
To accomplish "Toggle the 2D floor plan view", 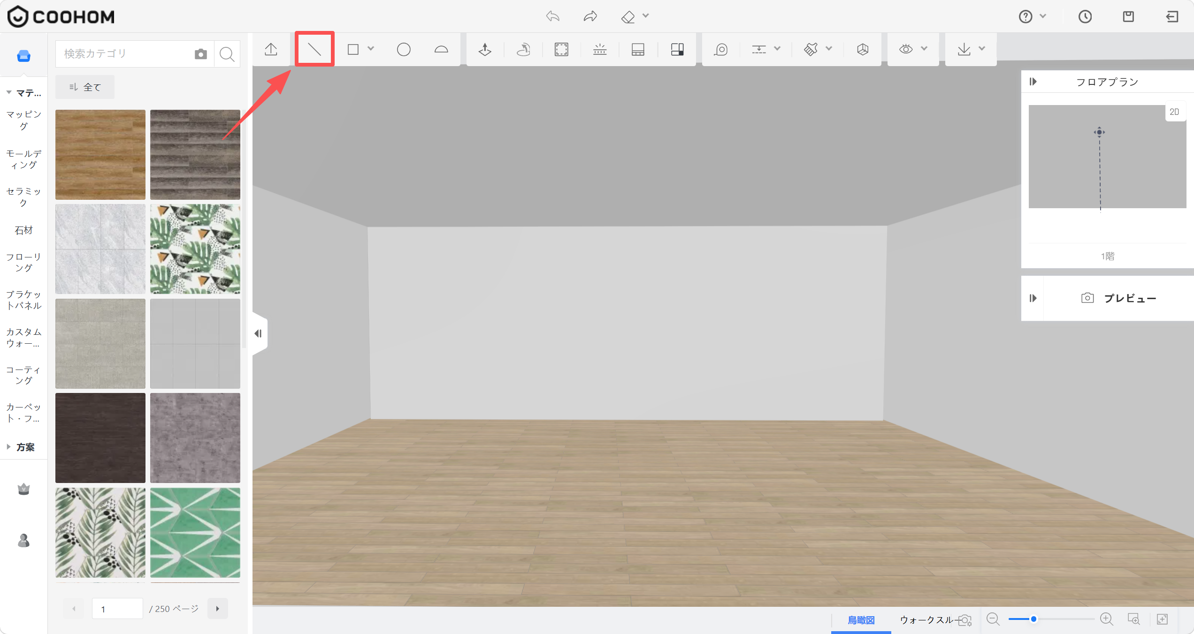I will point(1174,112).
